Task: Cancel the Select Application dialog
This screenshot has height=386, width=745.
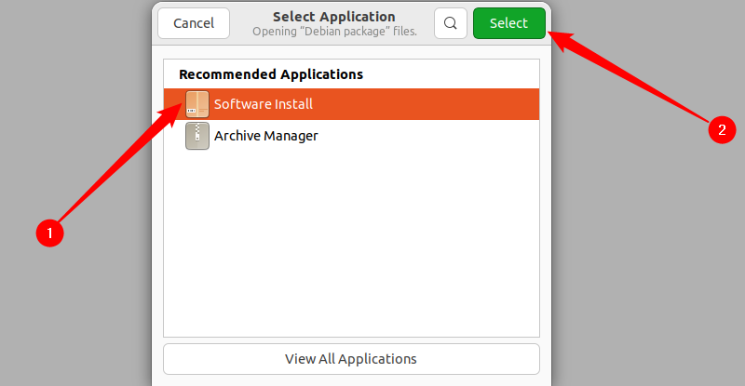Action: [x=193, y=23]
